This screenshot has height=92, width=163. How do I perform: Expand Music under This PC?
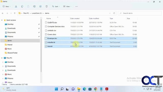tap(3, 74)
